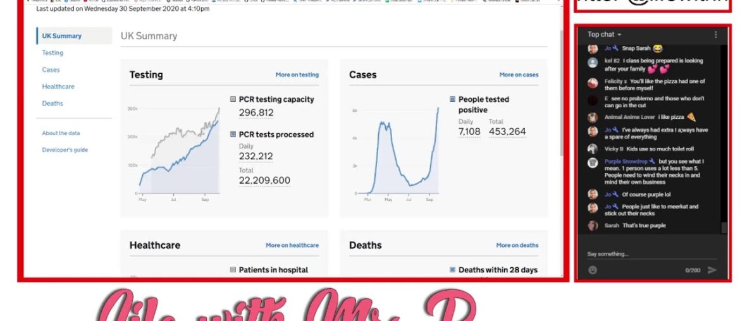Click the People tested positive legend square

[453, 99]
